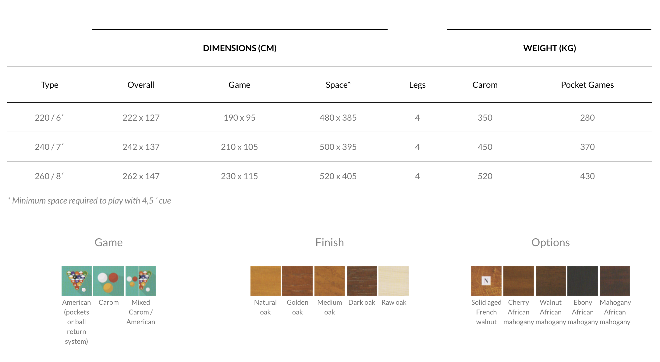Click the minimum space footnote text
This screenshot has height=362, width=660.
pyautogui.click(x=89, y=201)
